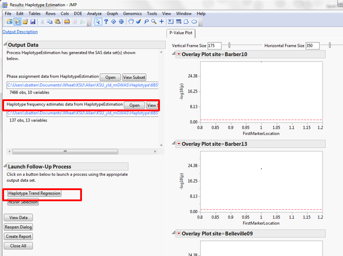This screenshot has height=256, width=343.
Task: Click the Output Data scroll right arrow
Action: pyautogui.click(x=155, y=151)
